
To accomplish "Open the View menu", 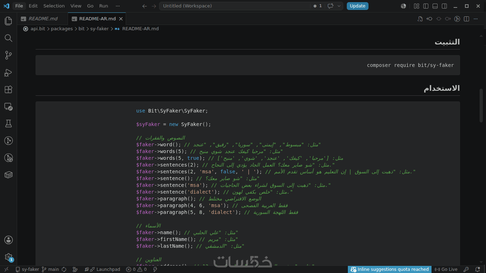I will (76, 6).
